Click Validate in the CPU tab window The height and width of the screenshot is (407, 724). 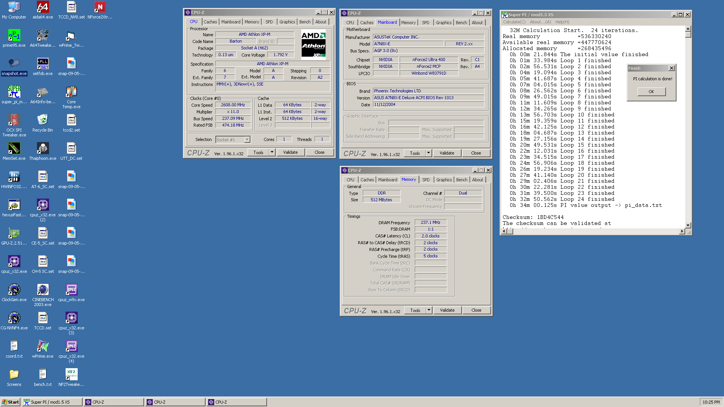pyautogui.click(x=290, y=152)
